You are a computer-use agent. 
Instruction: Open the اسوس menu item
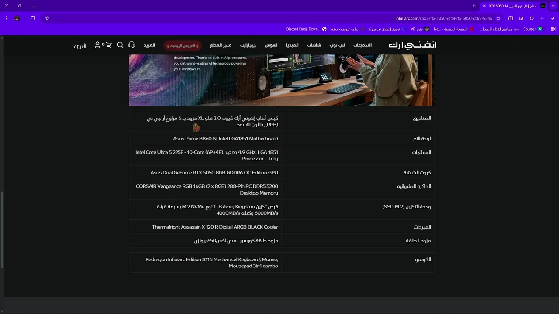click(271, 45)
